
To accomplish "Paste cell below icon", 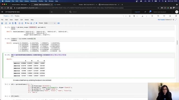I will pyautogui.click(x=16, y=23).
